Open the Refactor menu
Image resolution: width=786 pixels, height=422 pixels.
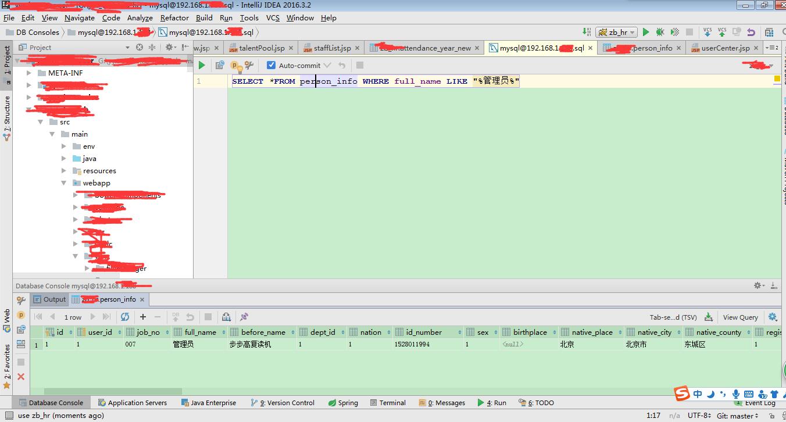[174, 17]
